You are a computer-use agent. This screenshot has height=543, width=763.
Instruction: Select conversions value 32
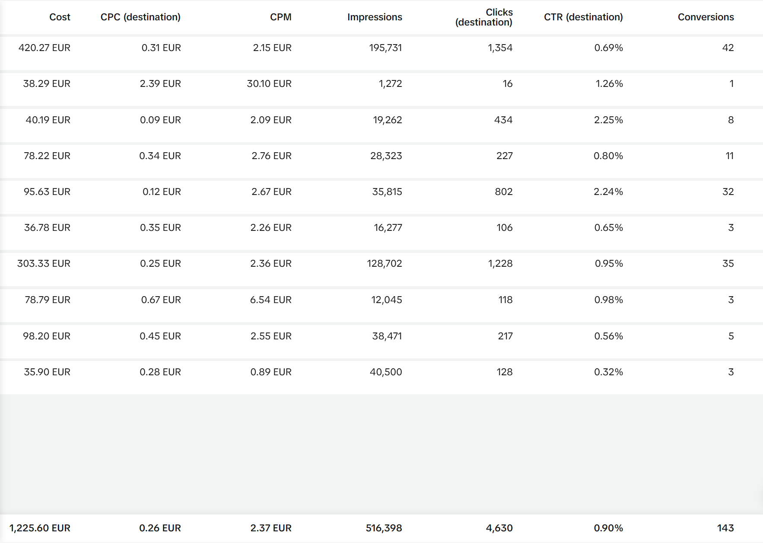728,192
